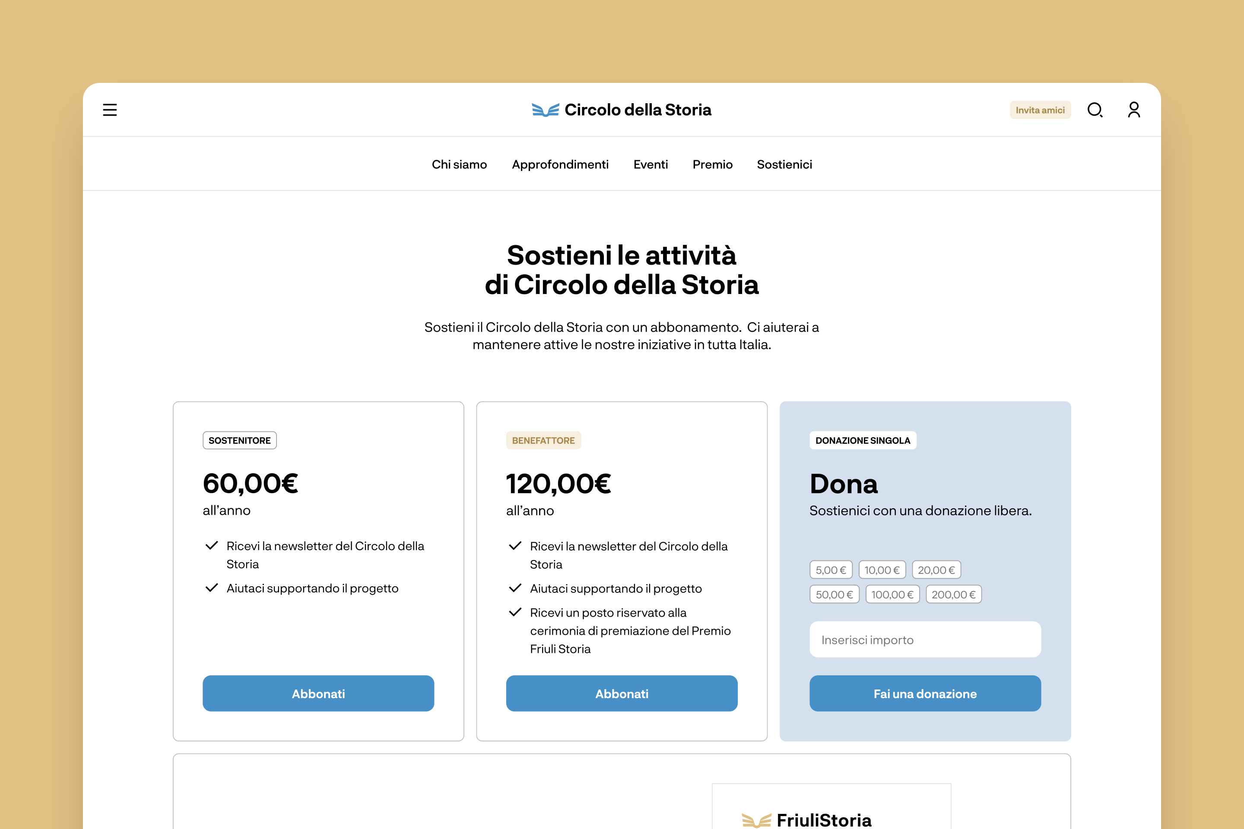Navigate to Premio
Viewport: 1244px width, 829px height.
point(712,165)
